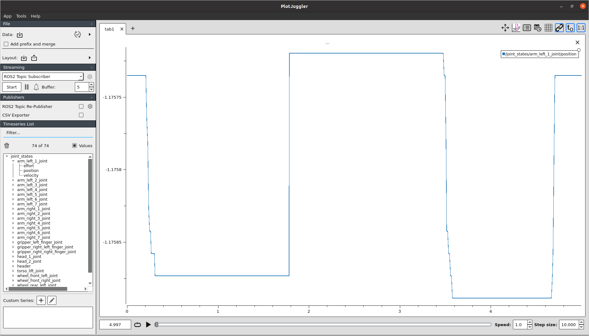
Task: Click the edit custom series pencil icon
Action: point(52,300)
